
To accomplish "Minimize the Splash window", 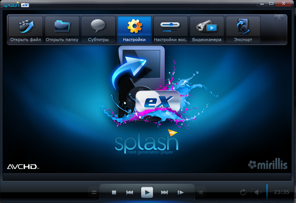I will [x=262, y=3].
